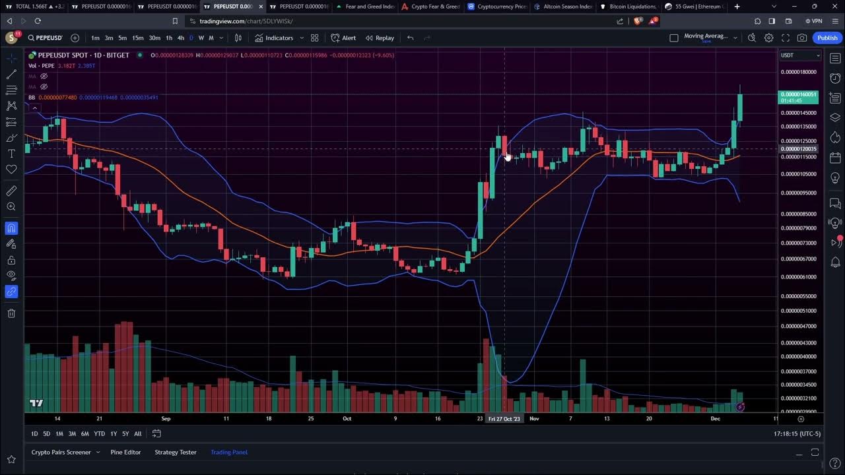The width and height of the screenshot is (845, 475).
Task: Set chart range to 3M
Action: 72,433
